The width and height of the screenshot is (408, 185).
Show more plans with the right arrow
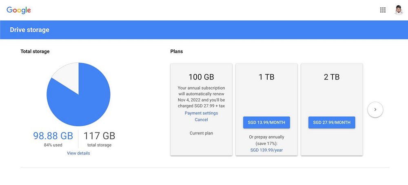(x=375, y=110)
